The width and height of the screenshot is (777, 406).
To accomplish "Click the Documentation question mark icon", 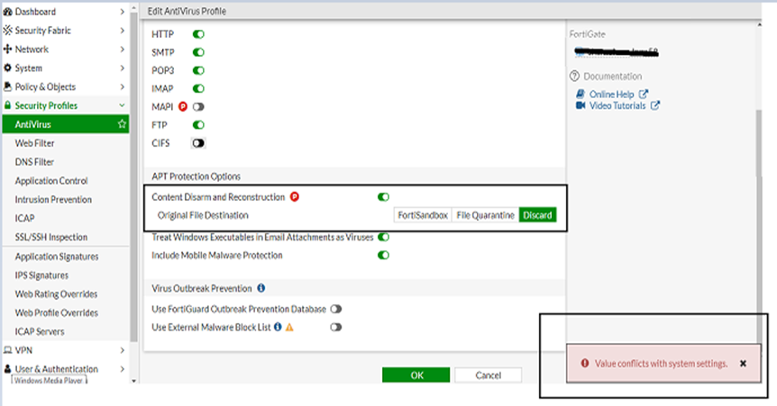I will [574, 77].
